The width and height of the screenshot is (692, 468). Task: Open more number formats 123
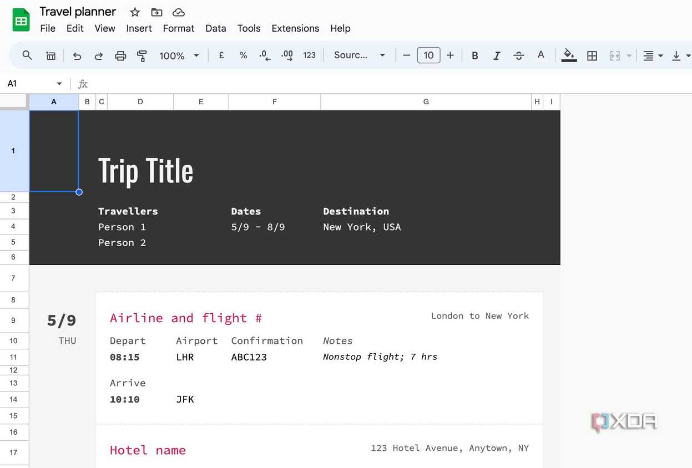pos(310,55)
